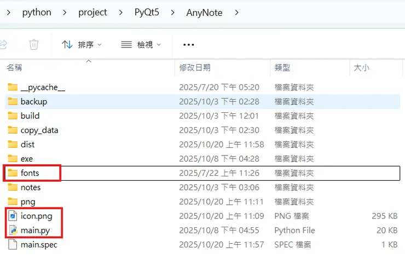This screenshot has height=276, width=405.
Task: Click the exe folder icon
Action: (x=13, y=158)
